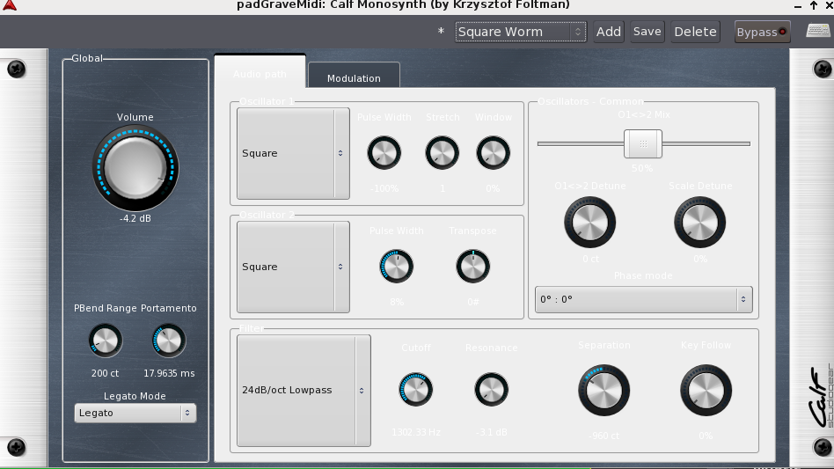Open the Square Worm preset dropdown
Viewport: 834px width, 469px height.
click(x=520, y=32)
